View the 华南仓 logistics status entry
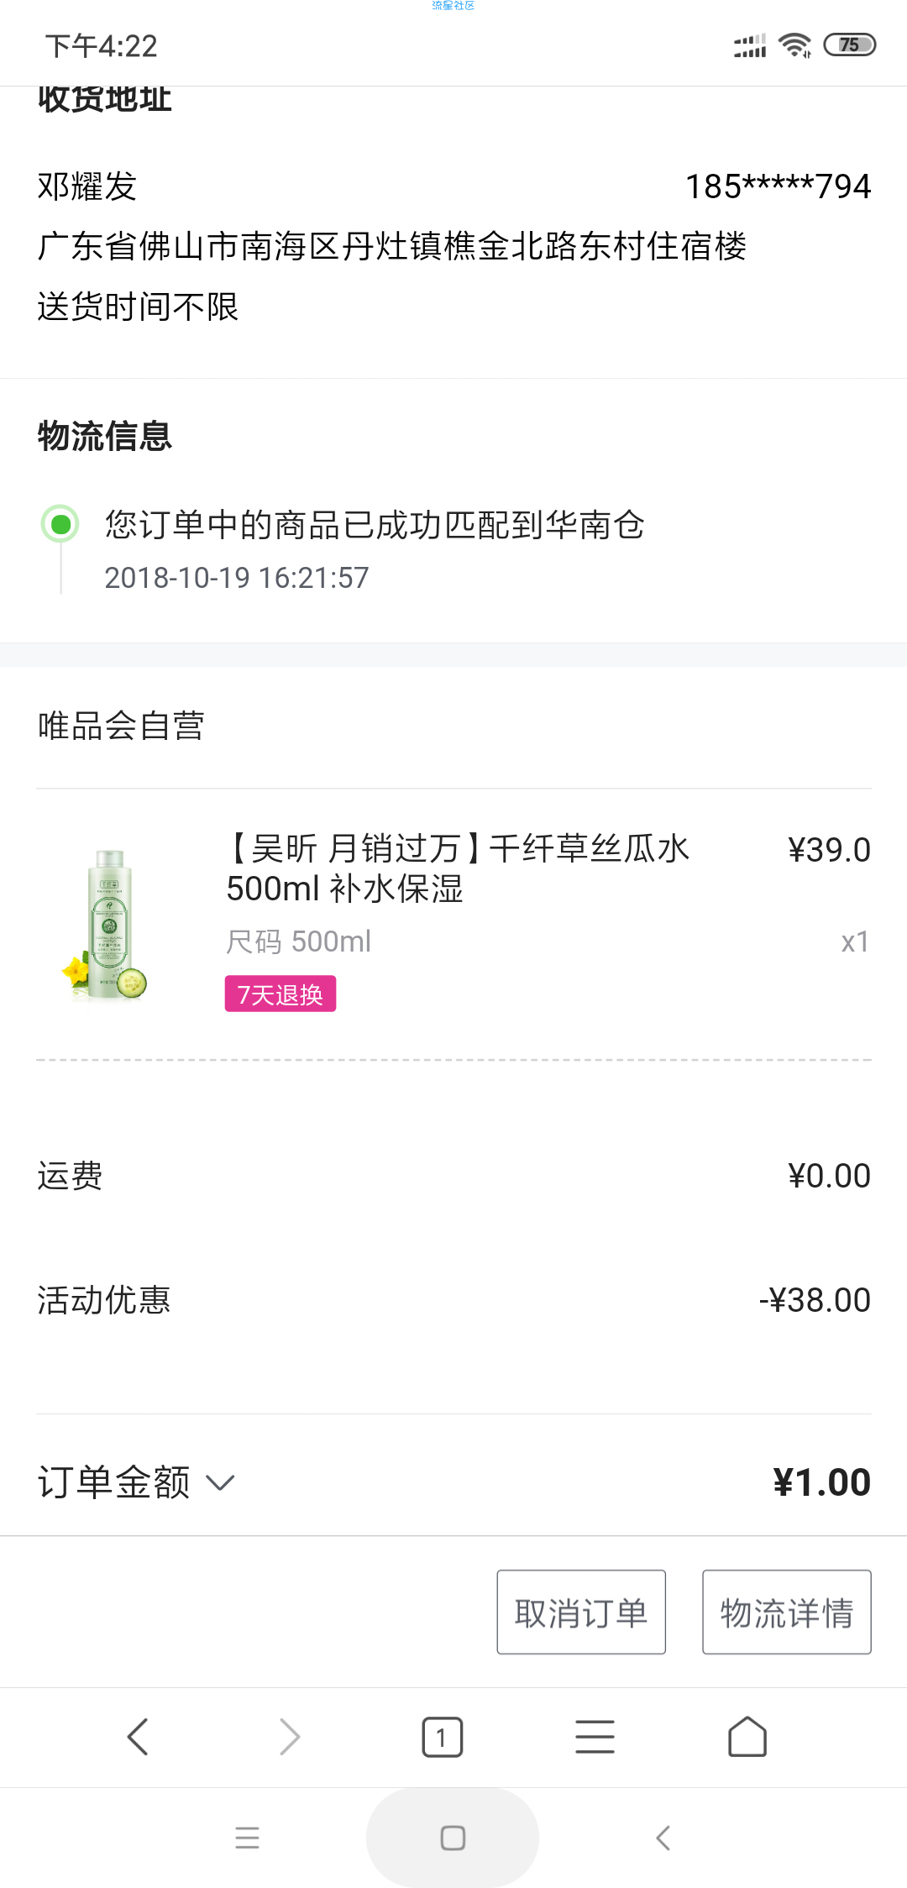This screenshot has width=907, height=1888. [x=375, y=526]
